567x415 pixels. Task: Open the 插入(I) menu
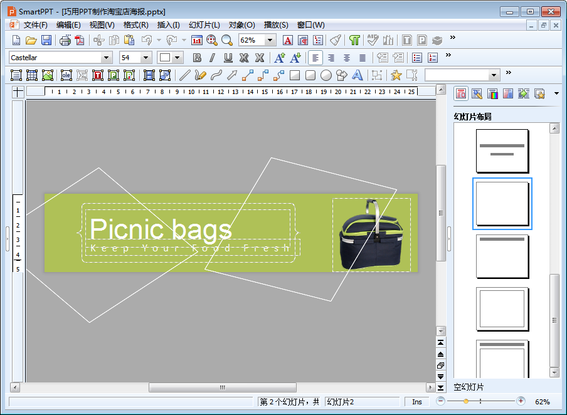[x=169, y=25]
